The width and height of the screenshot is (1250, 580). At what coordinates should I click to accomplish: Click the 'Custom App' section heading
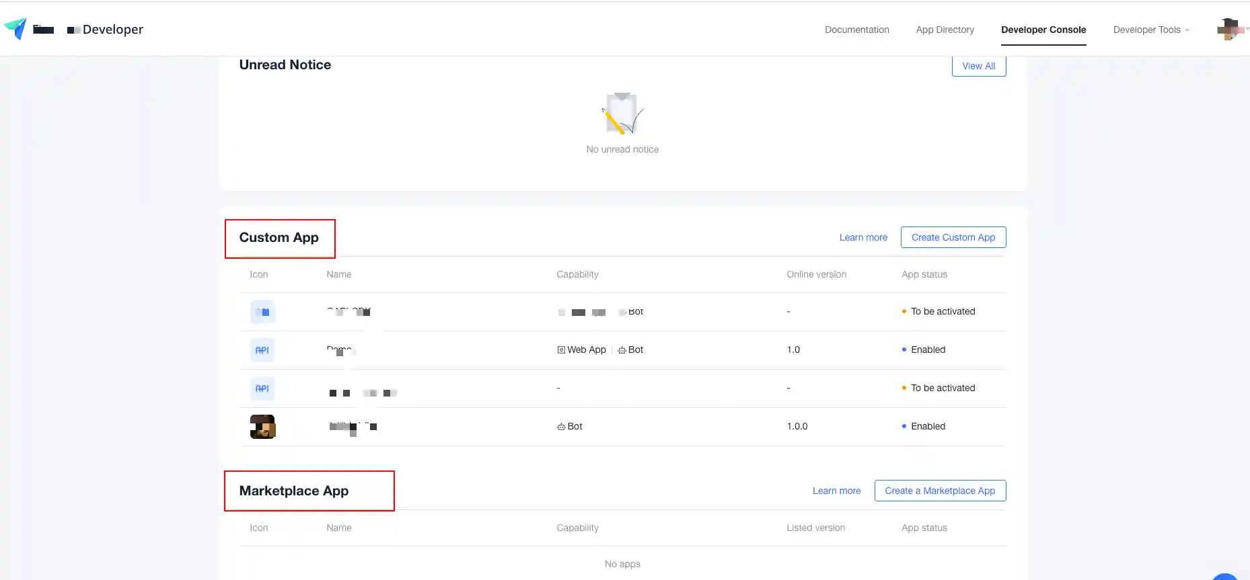(279, 237)
